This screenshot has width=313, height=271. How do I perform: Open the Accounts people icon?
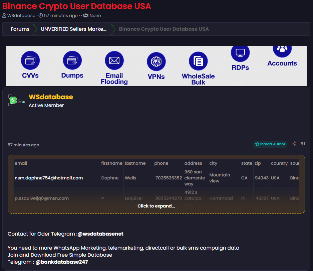coord(282,51)
